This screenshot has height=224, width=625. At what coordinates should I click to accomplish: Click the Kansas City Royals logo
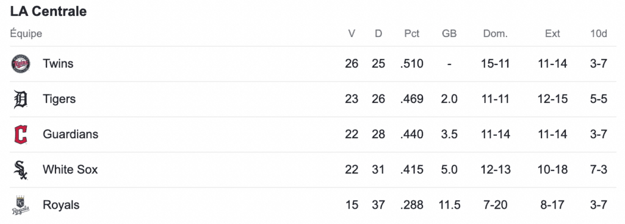click(x=20, y=205)
